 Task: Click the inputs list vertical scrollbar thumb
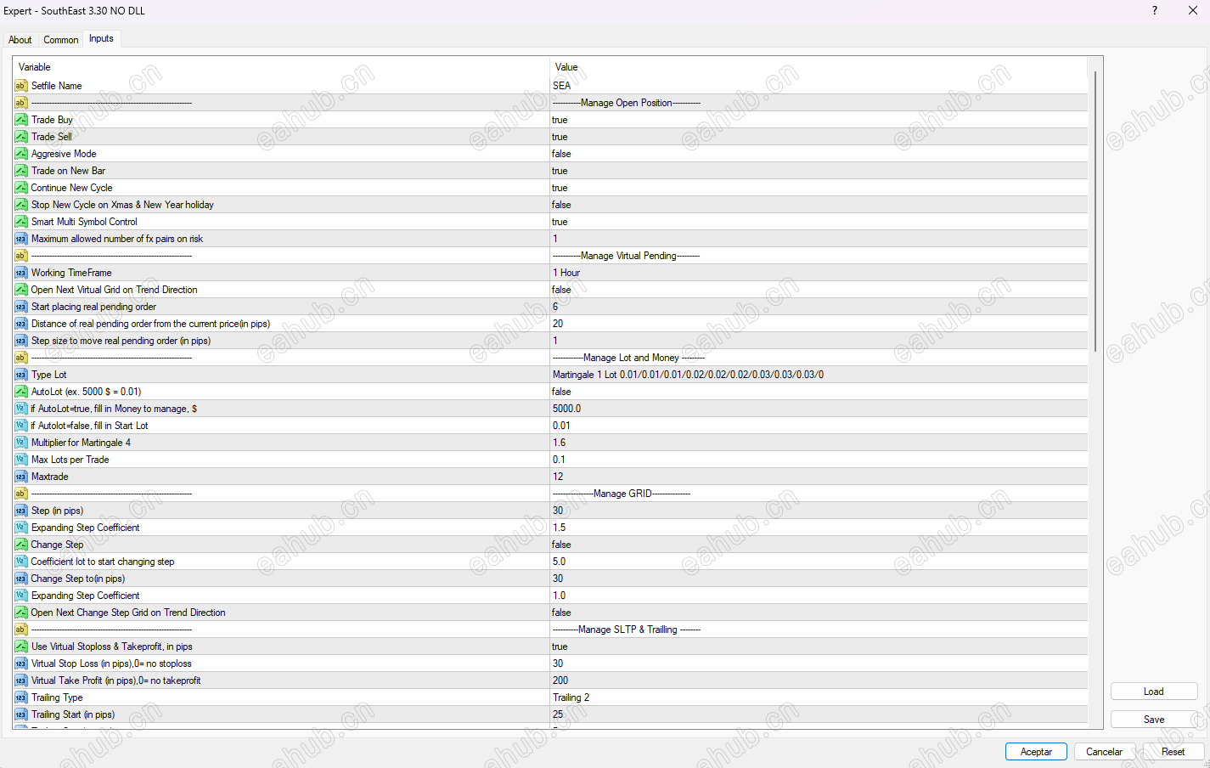(x=1095, y=212)
